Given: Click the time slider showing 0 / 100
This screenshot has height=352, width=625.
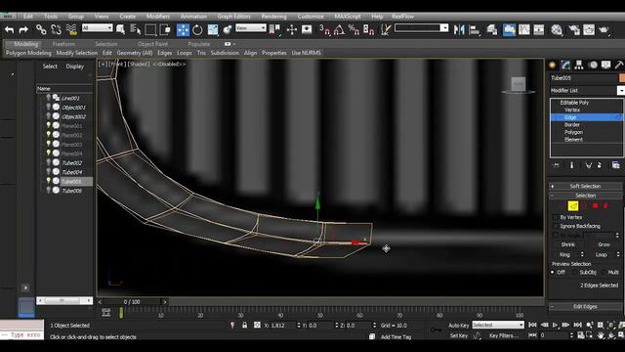Looking at the screenshot, I should click(132, 302).
